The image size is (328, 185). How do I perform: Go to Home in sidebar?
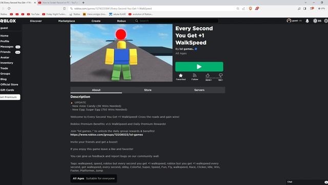(5, 36)
